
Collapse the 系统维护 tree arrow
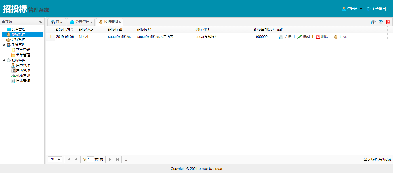pos(4,60)
